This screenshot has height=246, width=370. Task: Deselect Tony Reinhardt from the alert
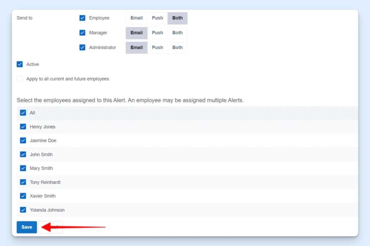pyautogui.click(x=23, y=182)
